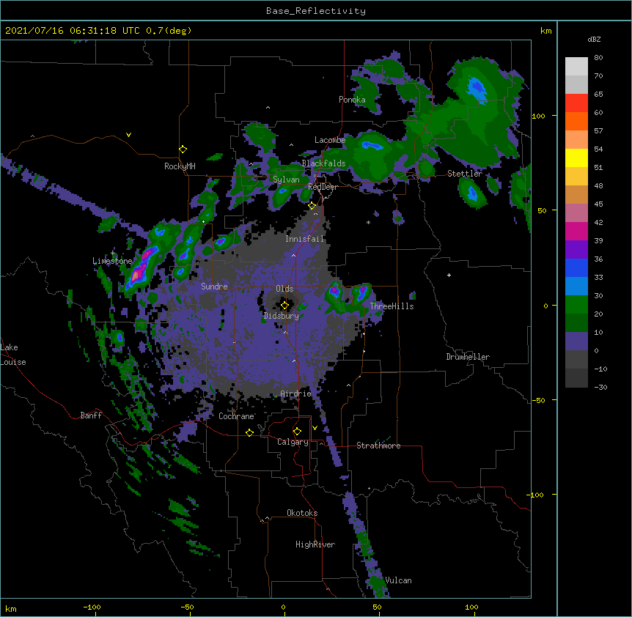
Task: Select the Blackfalds label
Action: [x=323, y=163]
